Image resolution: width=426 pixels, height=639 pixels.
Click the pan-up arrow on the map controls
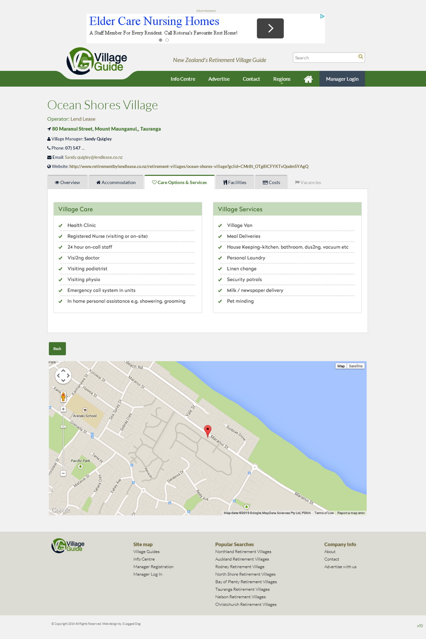[63, 370]
